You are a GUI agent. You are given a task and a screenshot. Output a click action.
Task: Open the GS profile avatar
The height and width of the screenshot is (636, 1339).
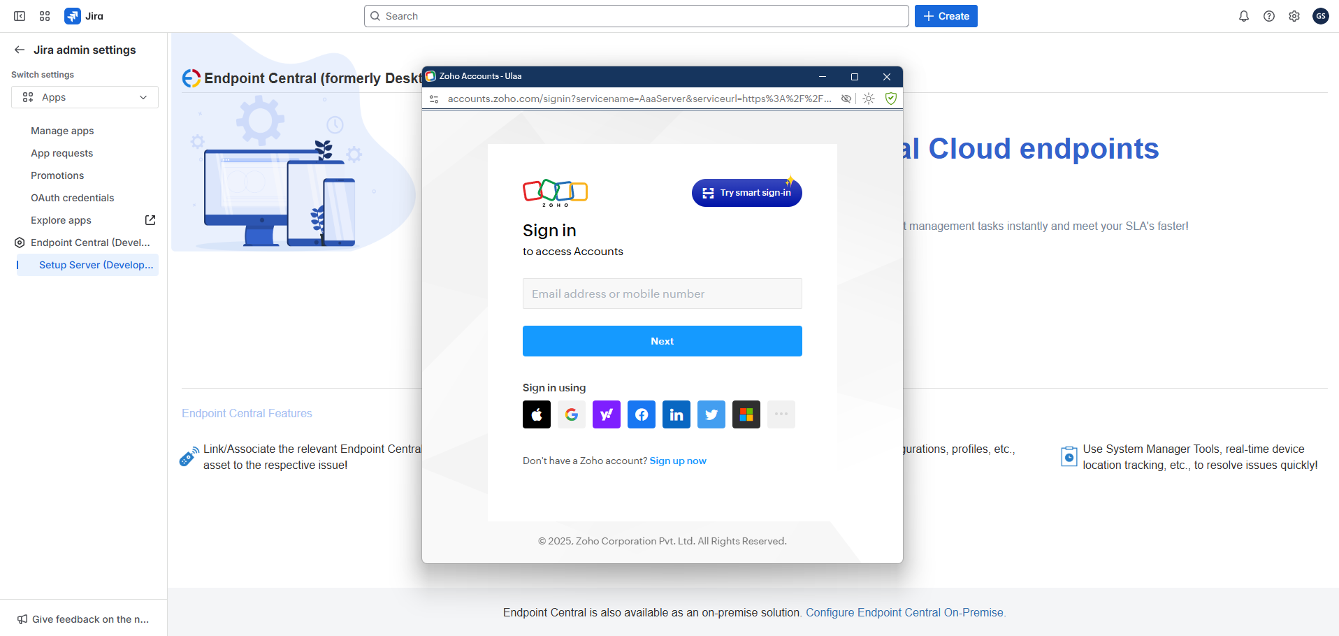coord(1321,16)
